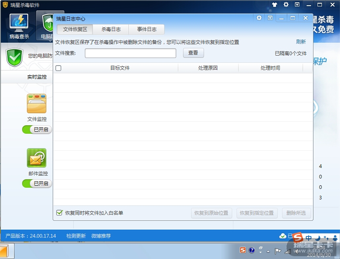Click the 微博推荐 link in status bar
The width and height of the screenshot is (340, 259).
tap(101, 236)
